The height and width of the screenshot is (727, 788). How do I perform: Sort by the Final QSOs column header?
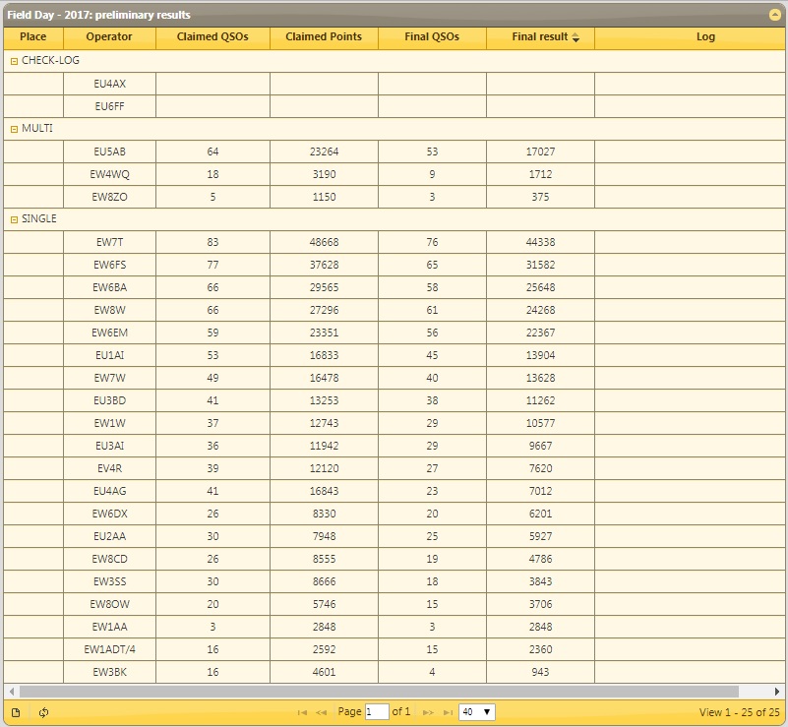(432, 37)
